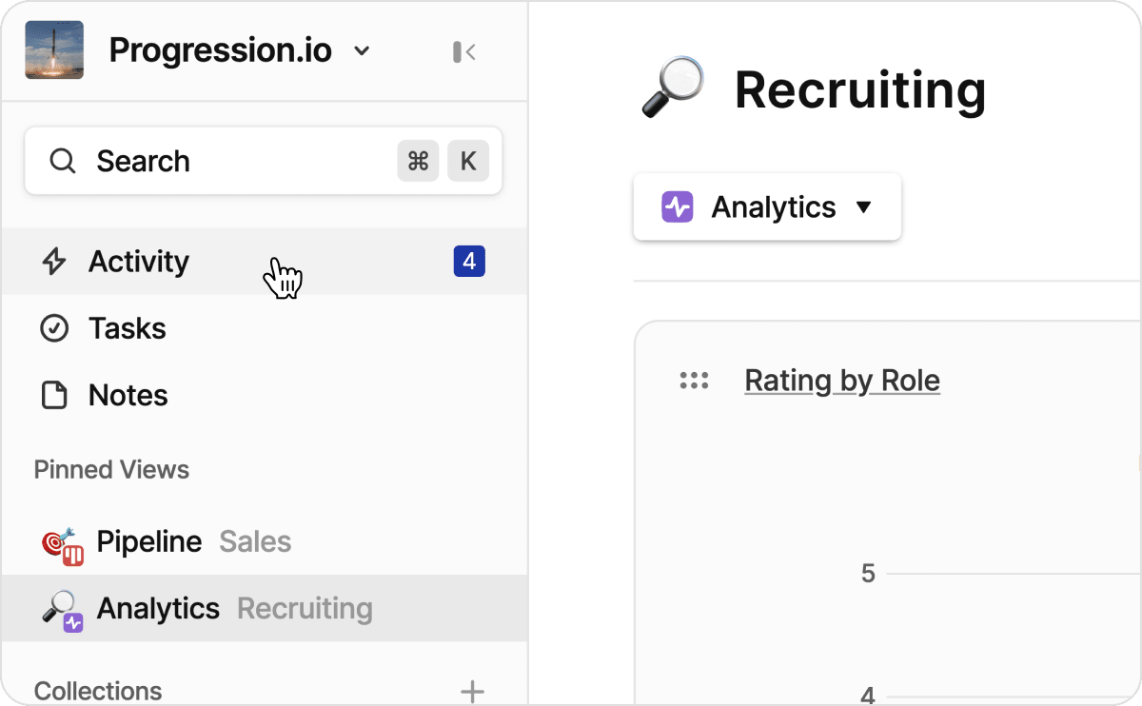1142x706 pixels.
Task: Click the Pipeline target kanban icon
Action: 63,545
